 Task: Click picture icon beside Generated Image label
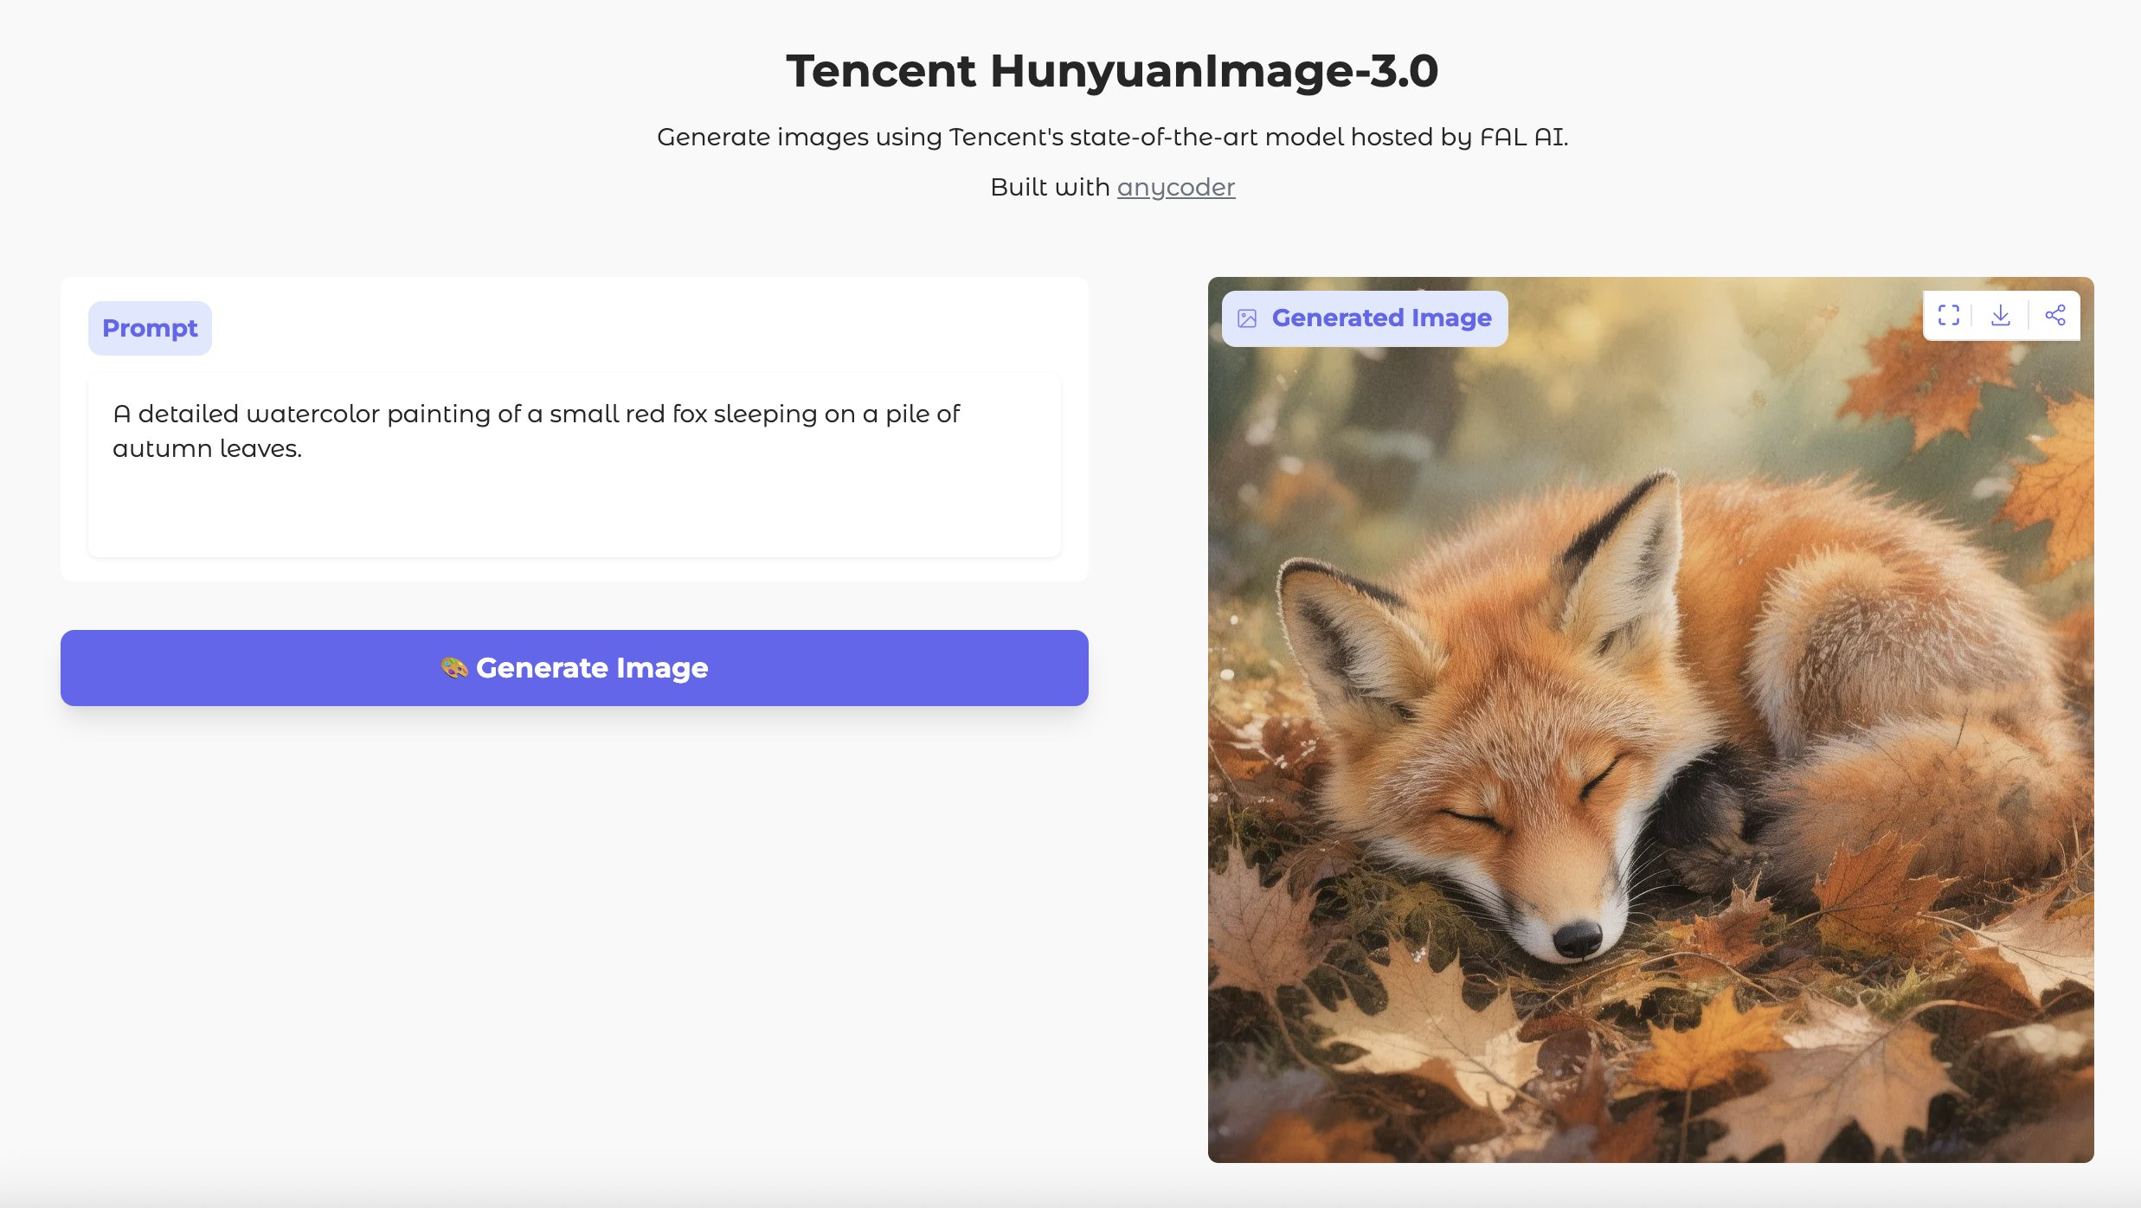pos(1247,318)
